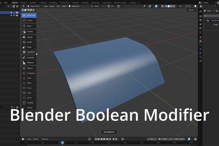Screen dimensions: 219x146
Task: Open the viewport Add menu
Action: pyautogui.click(x=58, y=6)
